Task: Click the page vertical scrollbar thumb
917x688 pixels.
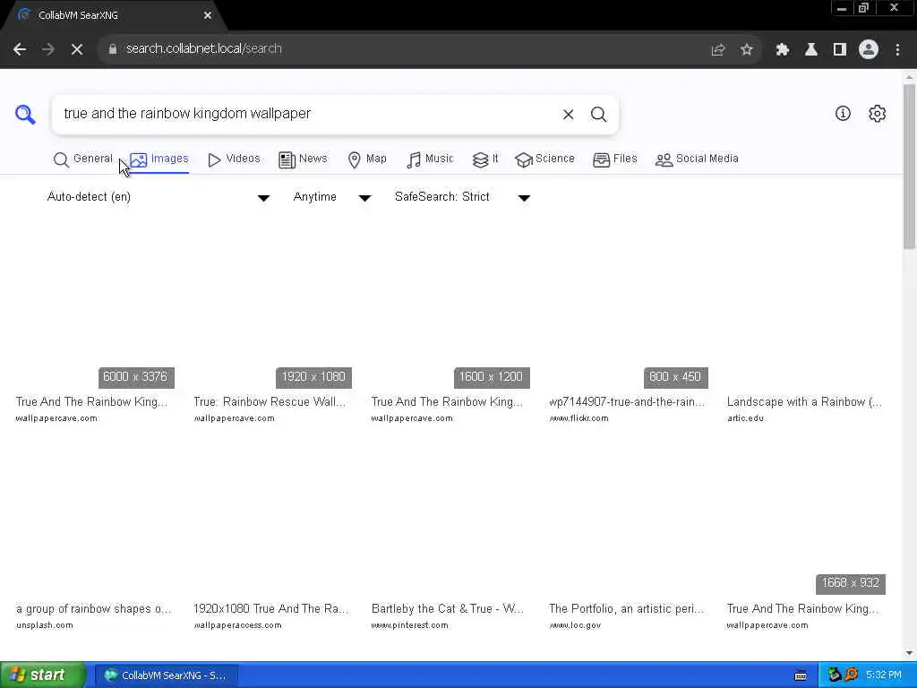Action: [909, 167]
